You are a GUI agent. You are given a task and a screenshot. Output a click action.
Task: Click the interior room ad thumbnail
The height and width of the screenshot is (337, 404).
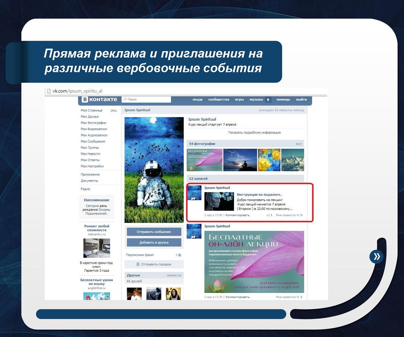97,248
